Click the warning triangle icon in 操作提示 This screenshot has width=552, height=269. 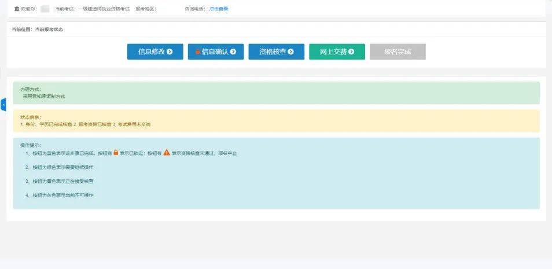pyautogui.click(x=167, y=153)
